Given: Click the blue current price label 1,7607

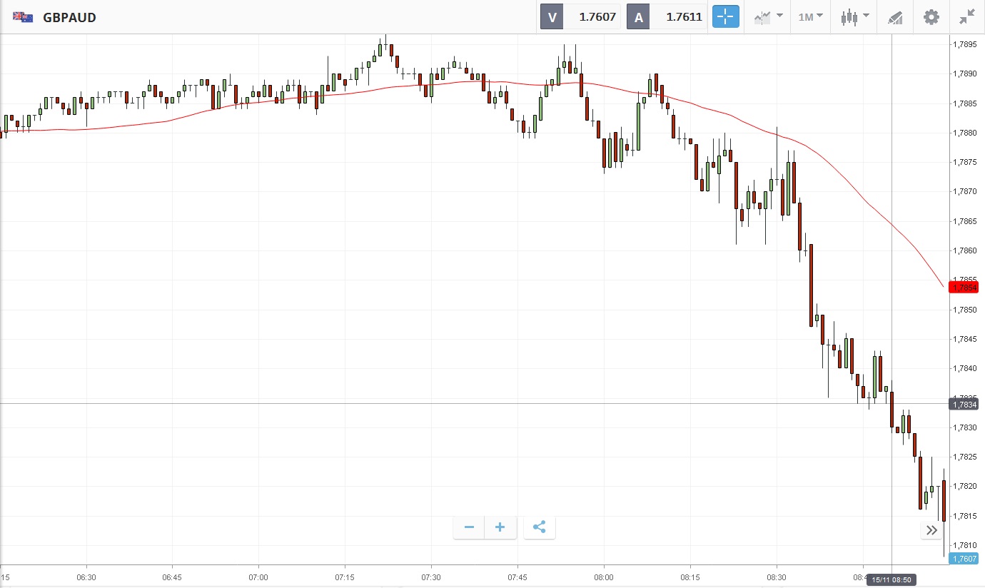Looking at the screenshot, I should coord(964,559).
